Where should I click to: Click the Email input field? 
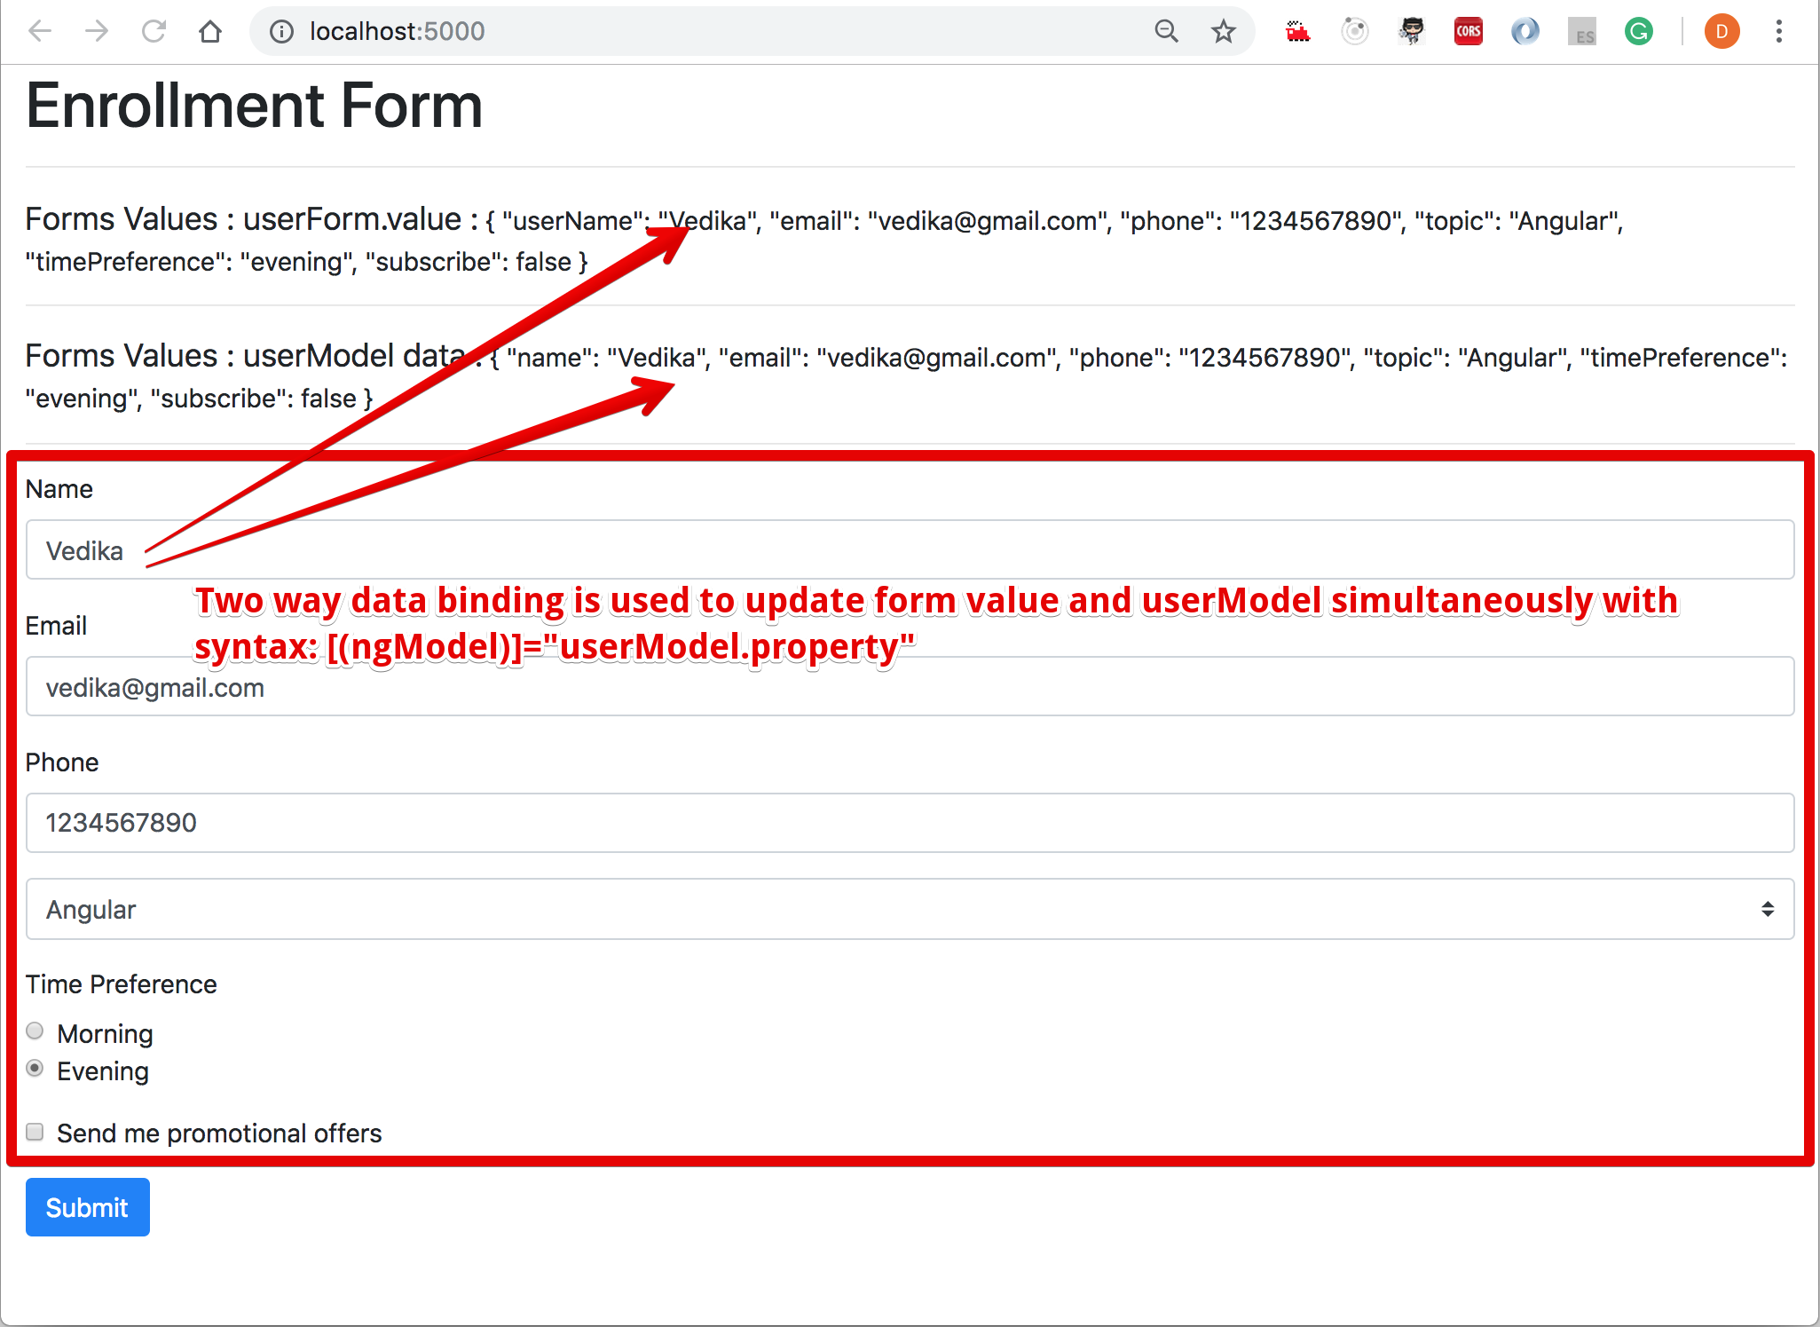coord(910,687)
